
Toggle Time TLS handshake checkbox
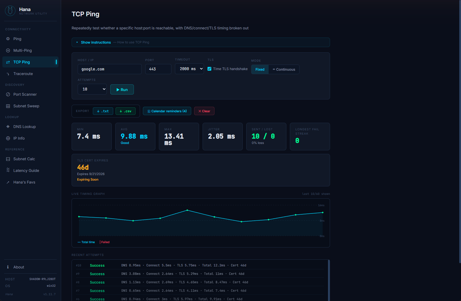(x=209, y=69)
